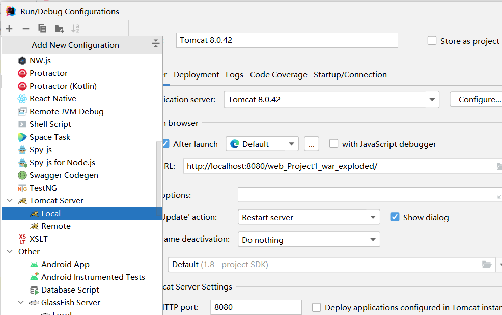502x315 pixels.
Task: Click the collapse icon in Add New Configuration header
Action: coord(156,45)
